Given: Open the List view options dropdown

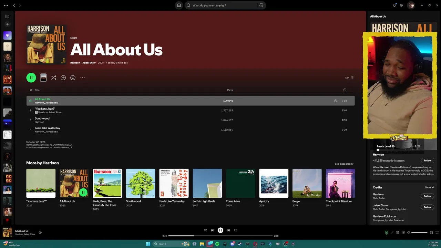Looking at the screenshot, I should [x=349, y=77].
